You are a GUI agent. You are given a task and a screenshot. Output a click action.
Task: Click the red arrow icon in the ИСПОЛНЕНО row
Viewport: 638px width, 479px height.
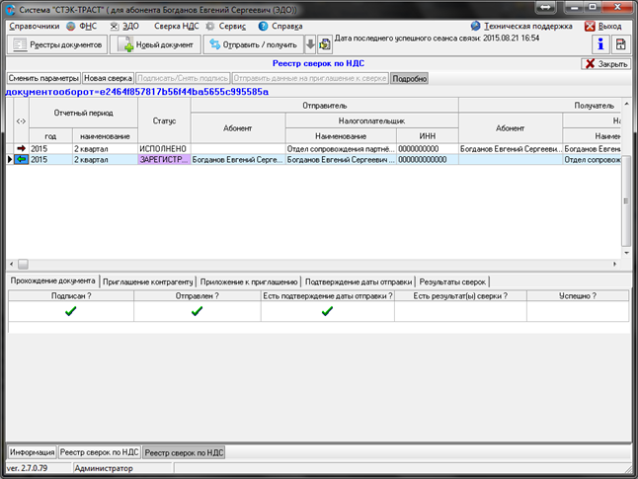[x=21, y=148]
